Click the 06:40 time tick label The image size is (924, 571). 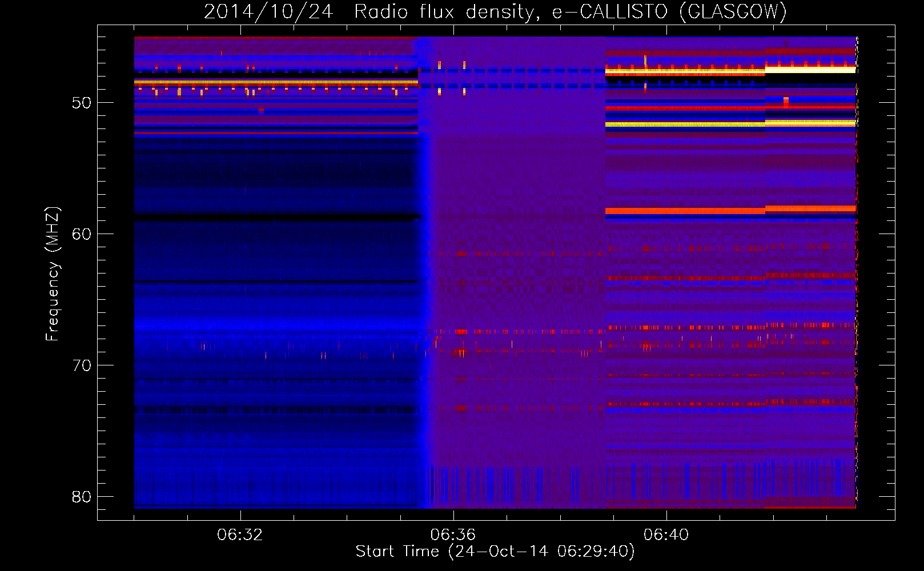coord(666,535)
